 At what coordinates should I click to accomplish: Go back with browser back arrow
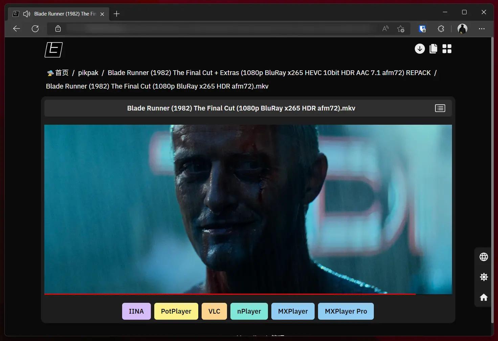point(17,29)
